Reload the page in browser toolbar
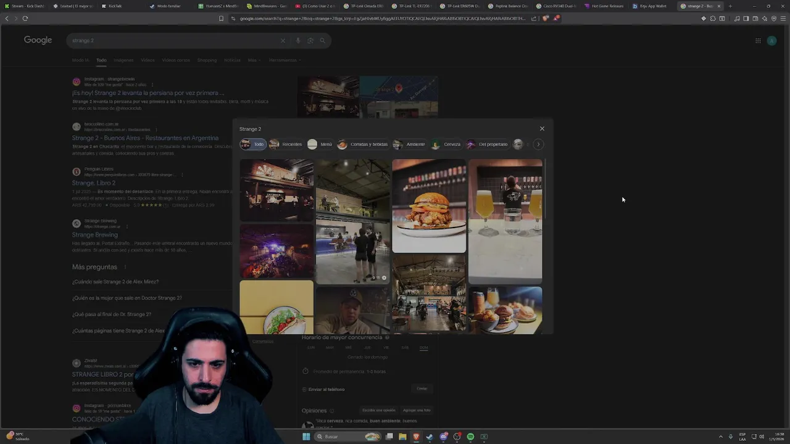The width and height of the screenshot is (790, 444). (25, 18)
